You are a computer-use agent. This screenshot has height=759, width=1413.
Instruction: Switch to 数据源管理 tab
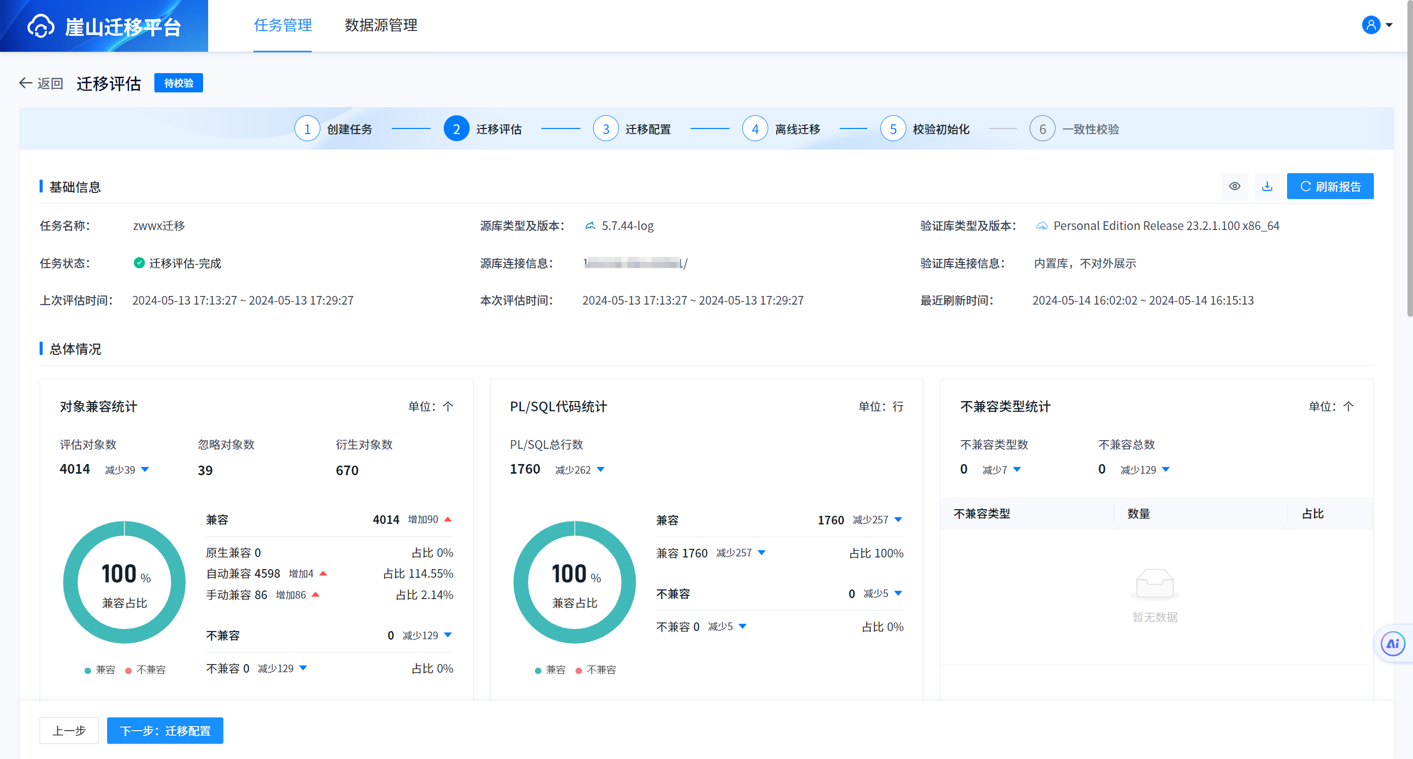click(x=381, y=25)
